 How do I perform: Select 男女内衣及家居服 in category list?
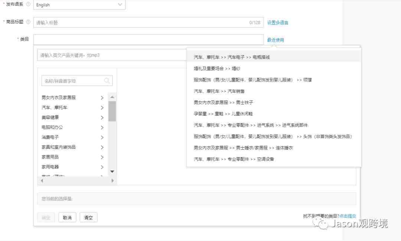(59, 98)
